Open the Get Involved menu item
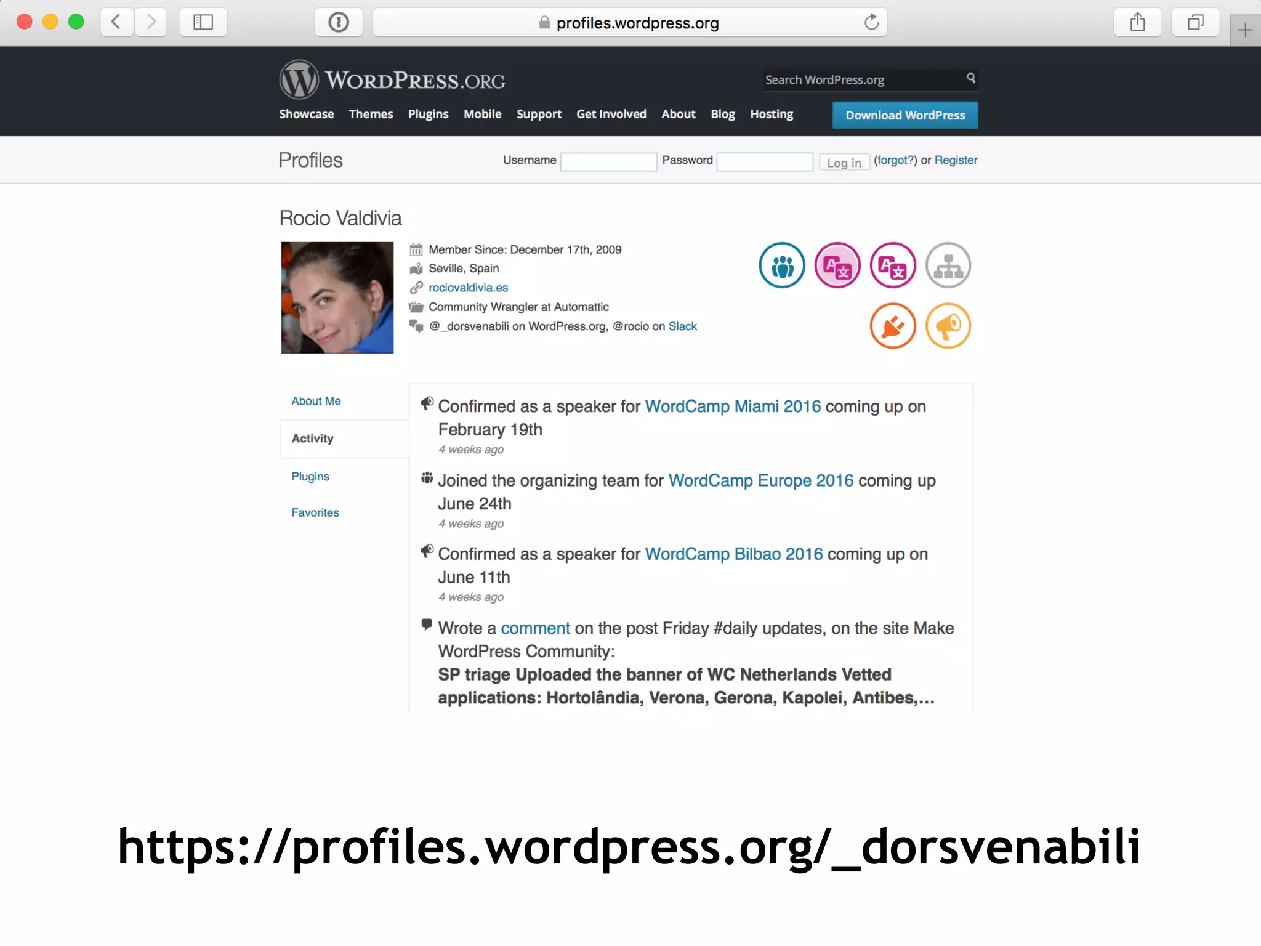The image size is (1261, 946). coord(611,114)
